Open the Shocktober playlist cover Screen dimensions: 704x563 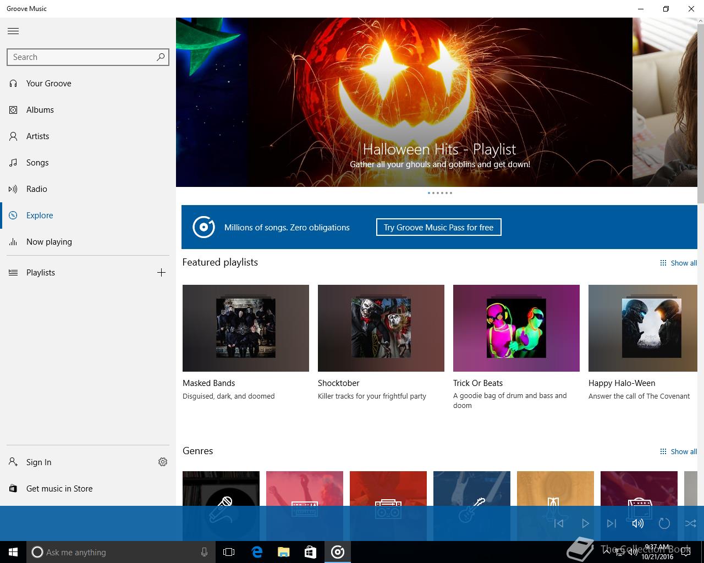point(381,328)
